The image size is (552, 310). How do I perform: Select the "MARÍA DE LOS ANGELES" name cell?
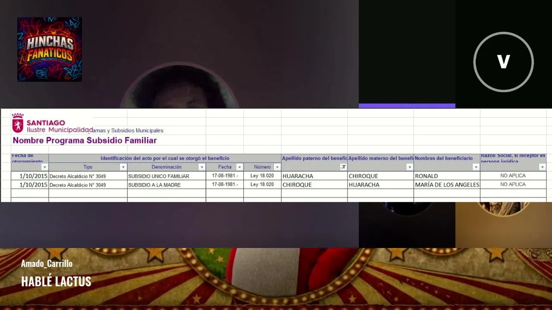447,184
